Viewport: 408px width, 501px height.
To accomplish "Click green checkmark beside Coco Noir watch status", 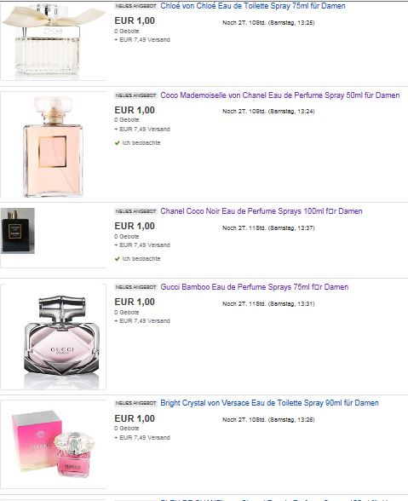I will point(117,259).
